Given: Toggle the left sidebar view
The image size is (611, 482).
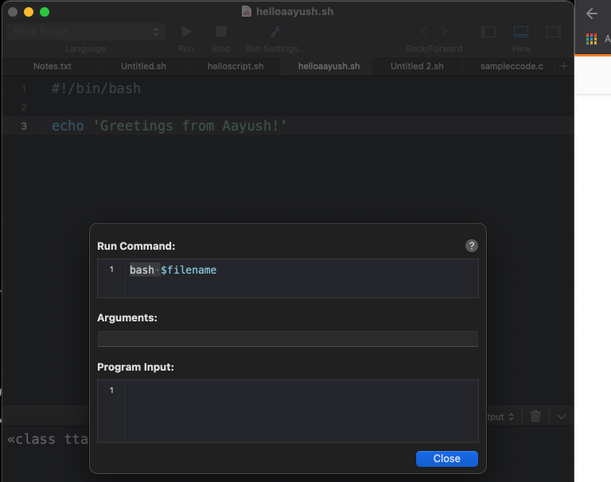Looking at the screenshot, I should [x=489, y=32].
